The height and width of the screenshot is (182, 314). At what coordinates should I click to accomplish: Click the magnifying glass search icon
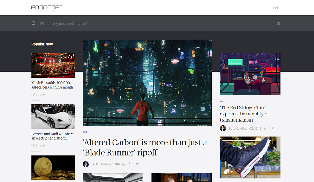click(33, 23)
